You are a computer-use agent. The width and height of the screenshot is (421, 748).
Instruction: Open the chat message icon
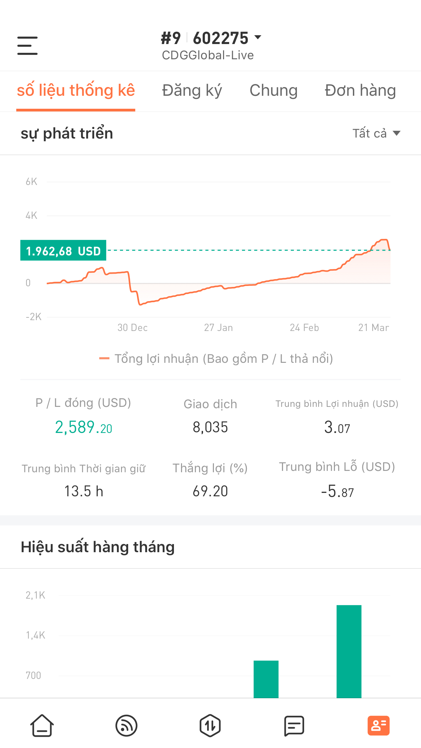coord(294,726)
